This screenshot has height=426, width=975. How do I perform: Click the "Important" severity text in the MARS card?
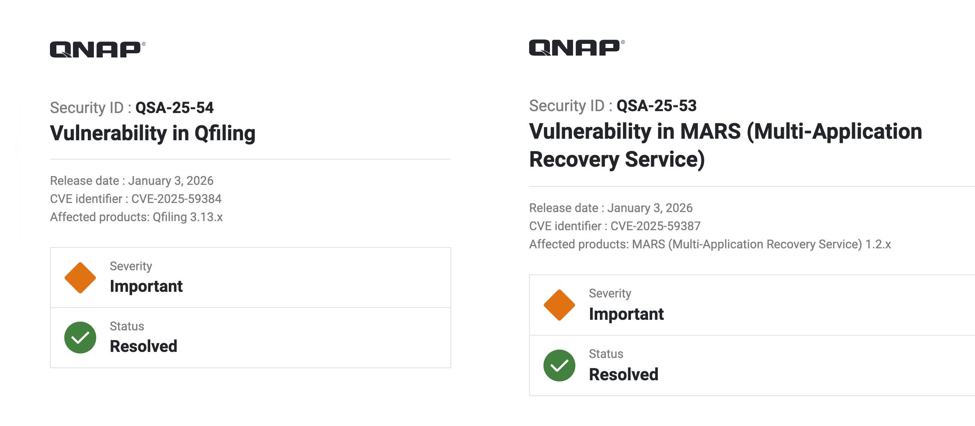626,314
